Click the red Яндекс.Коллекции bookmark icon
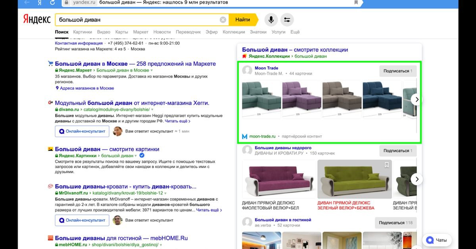 coord(244,56)
